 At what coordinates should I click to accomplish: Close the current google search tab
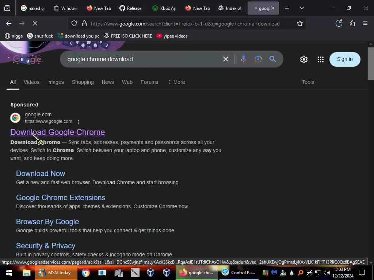click(x=272, y=8)
